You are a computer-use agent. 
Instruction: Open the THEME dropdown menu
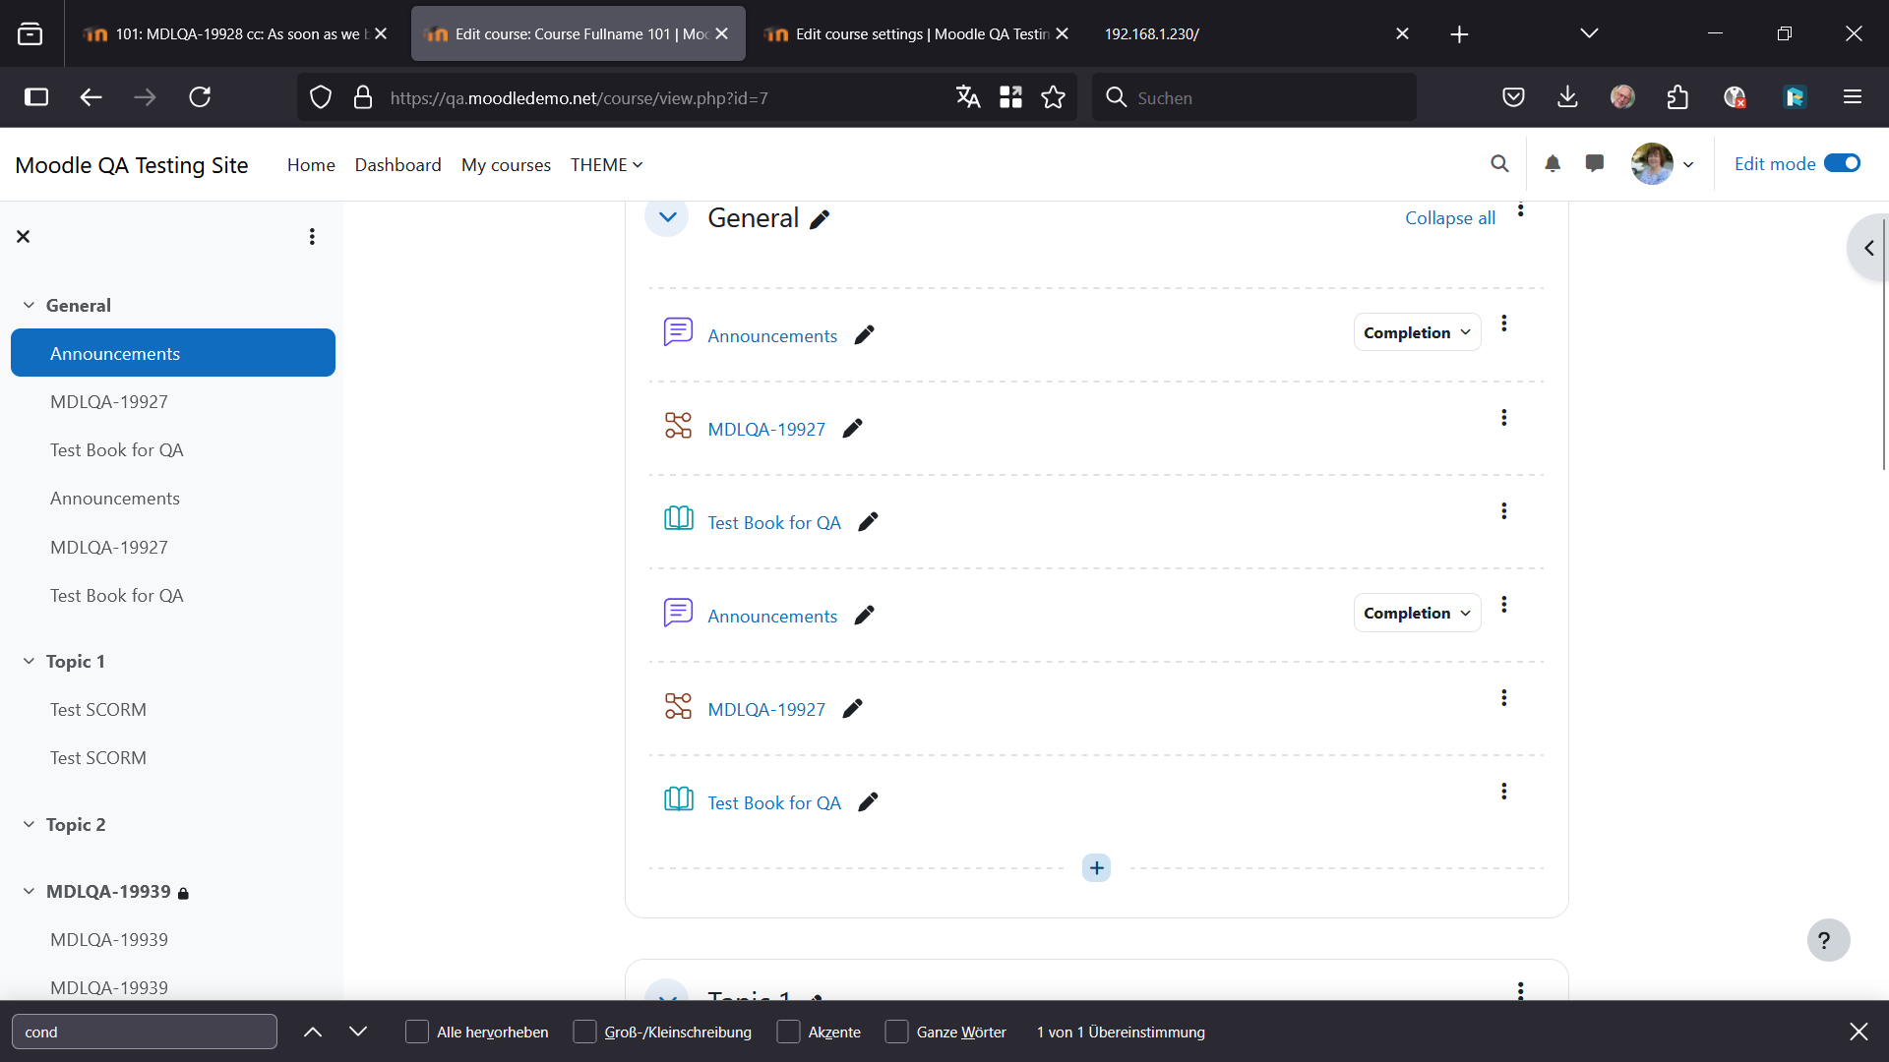(x=606, y=165)
